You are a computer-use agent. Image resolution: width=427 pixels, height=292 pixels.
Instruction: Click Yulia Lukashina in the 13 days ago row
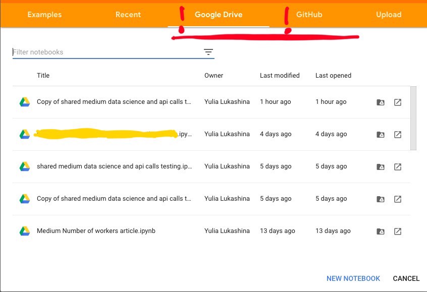coord(227,231)
